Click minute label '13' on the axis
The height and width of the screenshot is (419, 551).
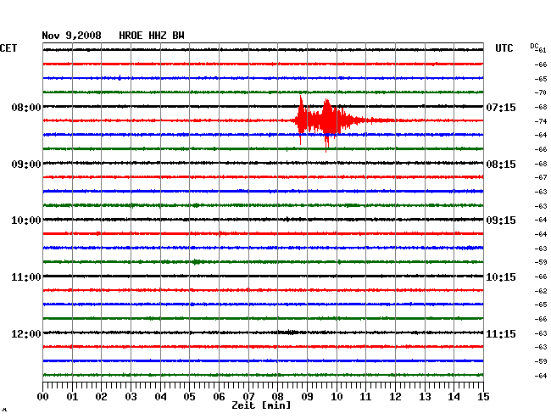[x=425, y=397]
